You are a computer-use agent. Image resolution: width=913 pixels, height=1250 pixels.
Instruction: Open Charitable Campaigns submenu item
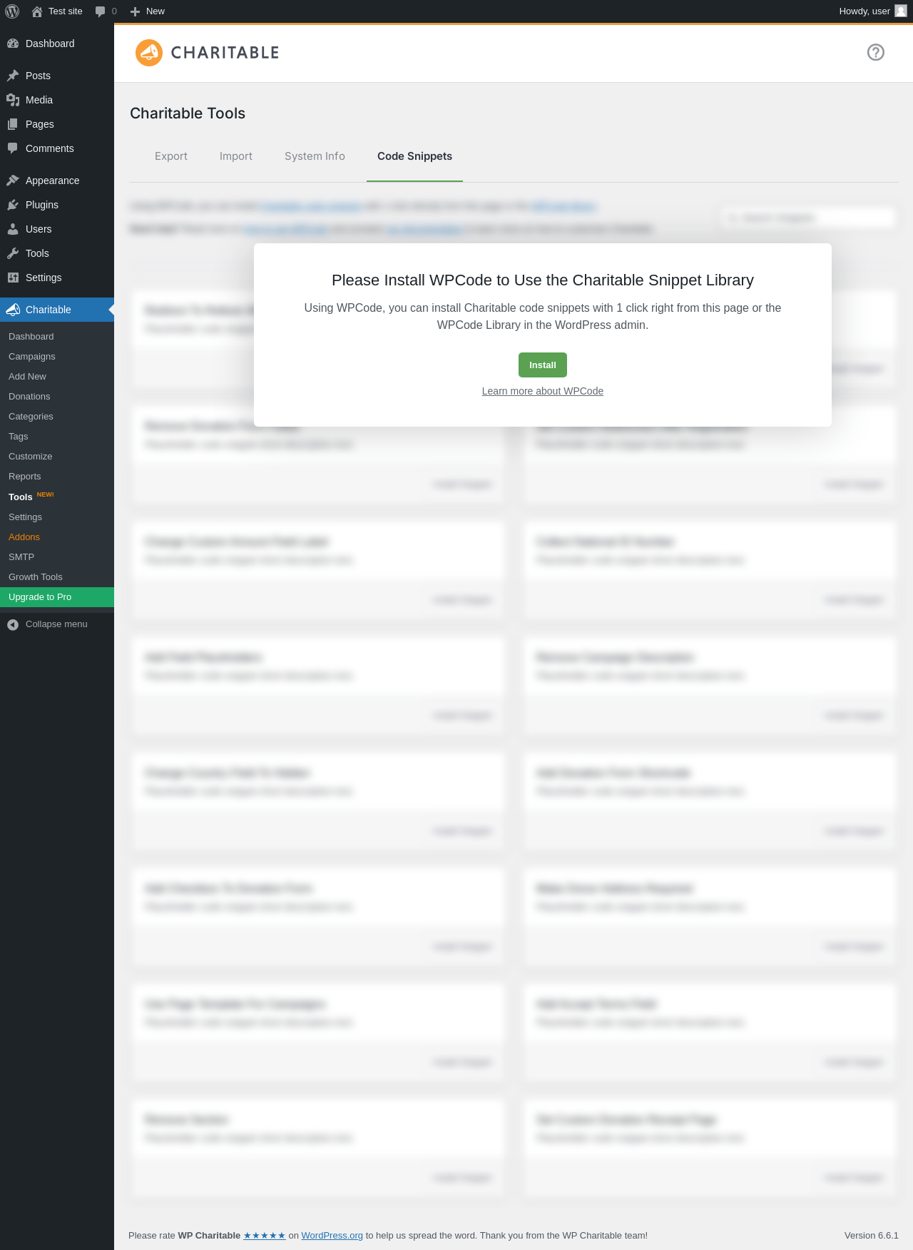click(x=57, y=357)
